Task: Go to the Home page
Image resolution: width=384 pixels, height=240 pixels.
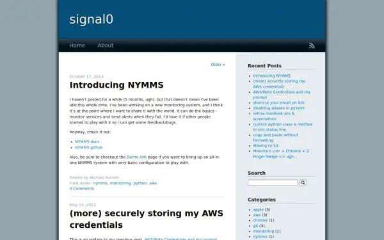Action: [x=77, y=45]
